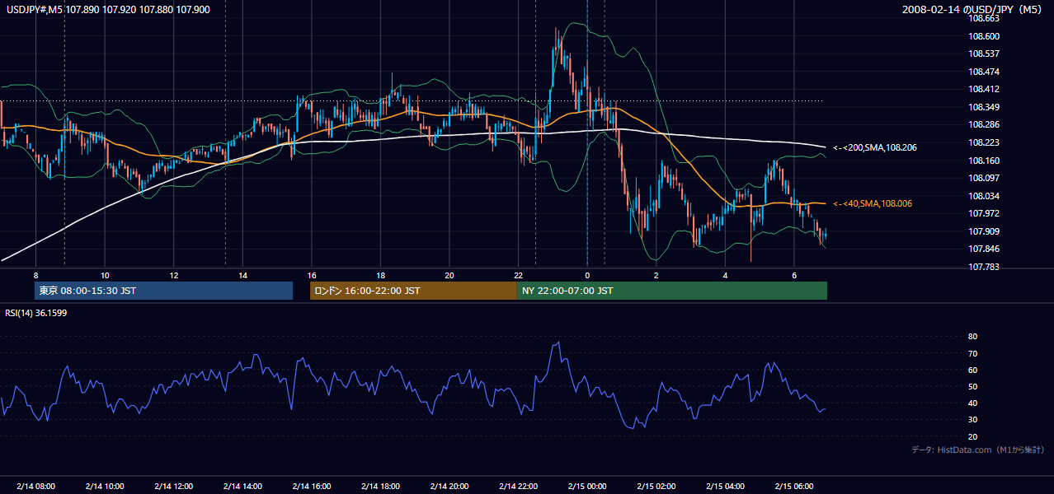Click the 2/15 04:00 date label
Screen dimensions: 1054x494
tap(725, 487)
